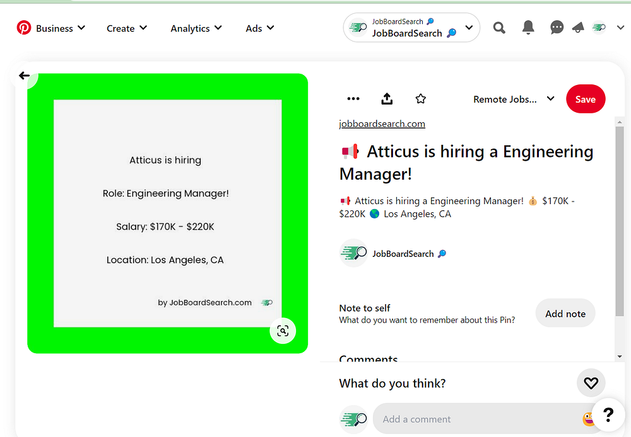631x437 pixels.
Task: Open notifications bell
Action: pyautogui.click(x=528, y=28)
